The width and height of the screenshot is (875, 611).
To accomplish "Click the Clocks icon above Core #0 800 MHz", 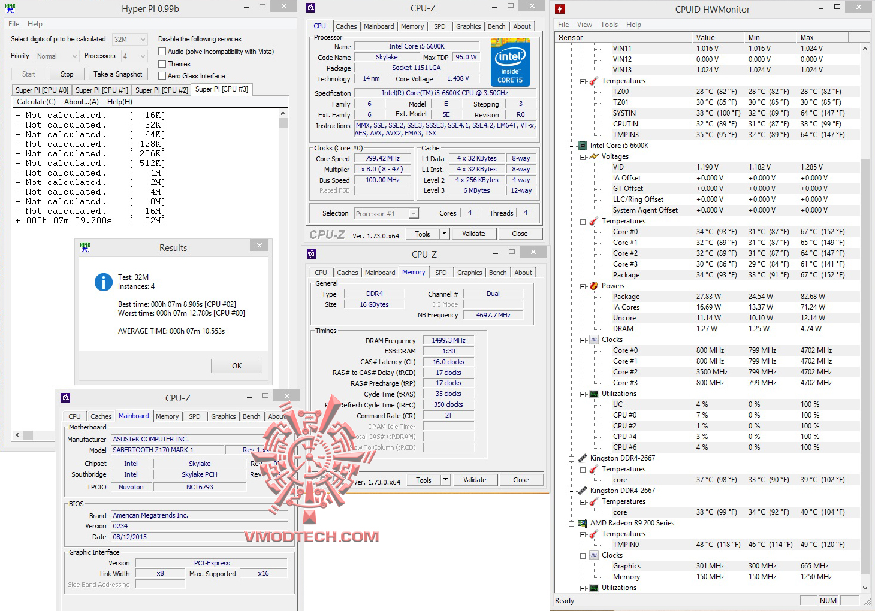I will (x=594, y=340).
